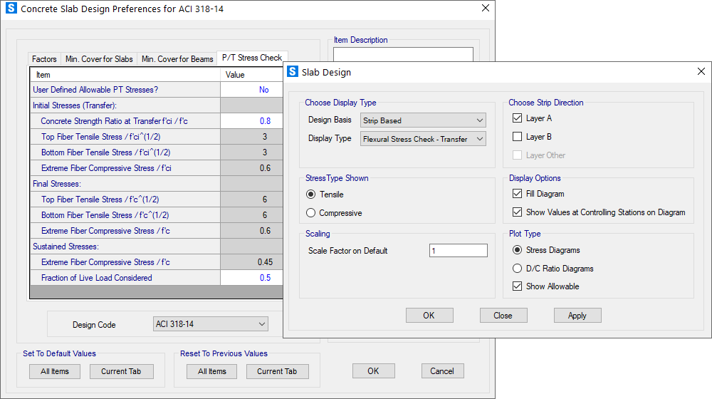This screenshot has width=712, height=399.
Task: Enable the Layer B strip direction checkbox
Action: pos(518,137)
